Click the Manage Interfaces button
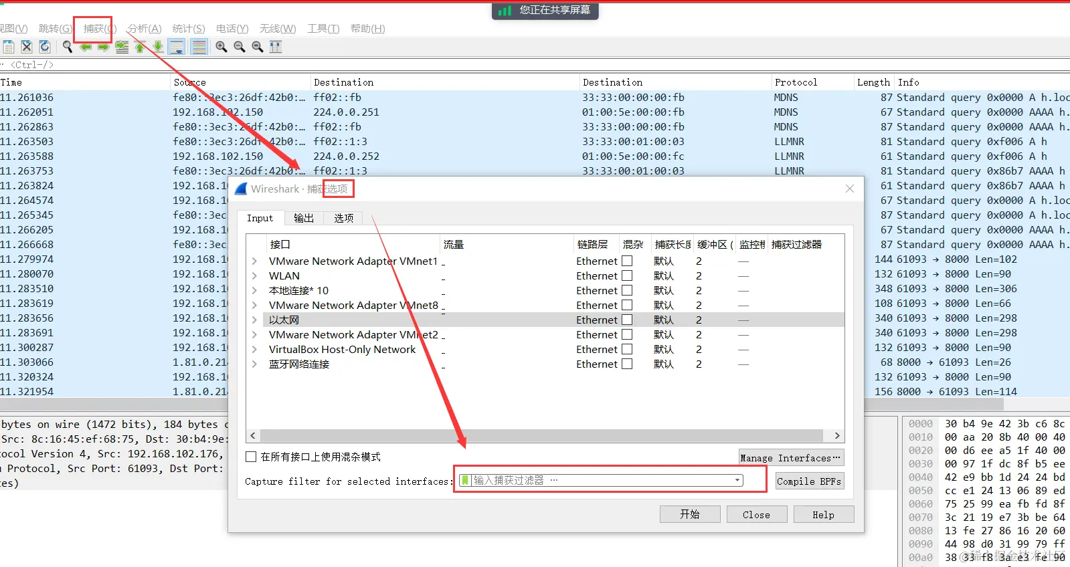Image resolution: width=1070 pixels, height=567 pixels. tap(791, 458)
